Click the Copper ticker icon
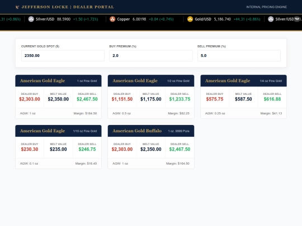The image size is (302, 226). 112,19
